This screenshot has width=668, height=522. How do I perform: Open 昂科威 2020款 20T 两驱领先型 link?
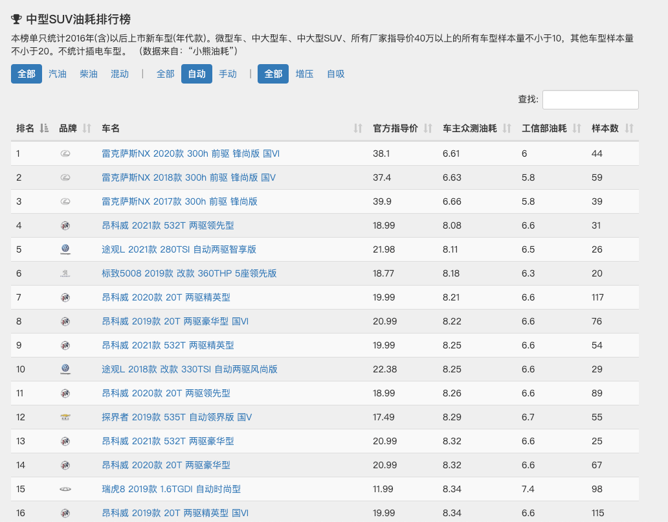[166, 393]
